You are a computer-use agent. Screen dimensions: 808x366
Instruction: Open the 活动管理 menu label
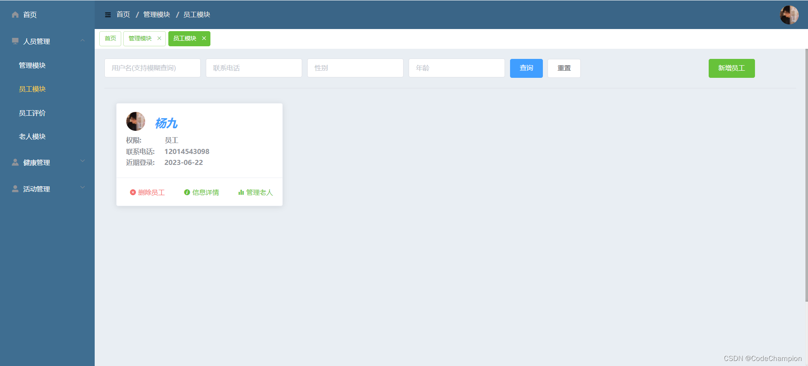[37, 189]
